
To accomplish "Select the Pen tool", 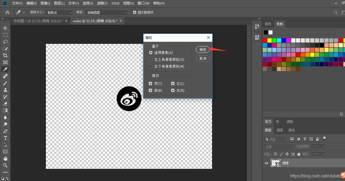I will [x=5, y=131].
